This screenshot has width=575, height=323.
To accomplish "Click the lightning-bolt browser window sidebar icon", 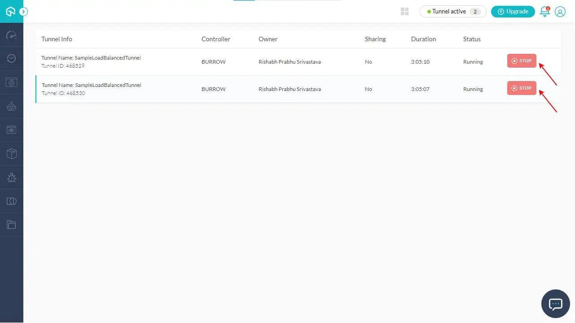I will tap(12, 82).
